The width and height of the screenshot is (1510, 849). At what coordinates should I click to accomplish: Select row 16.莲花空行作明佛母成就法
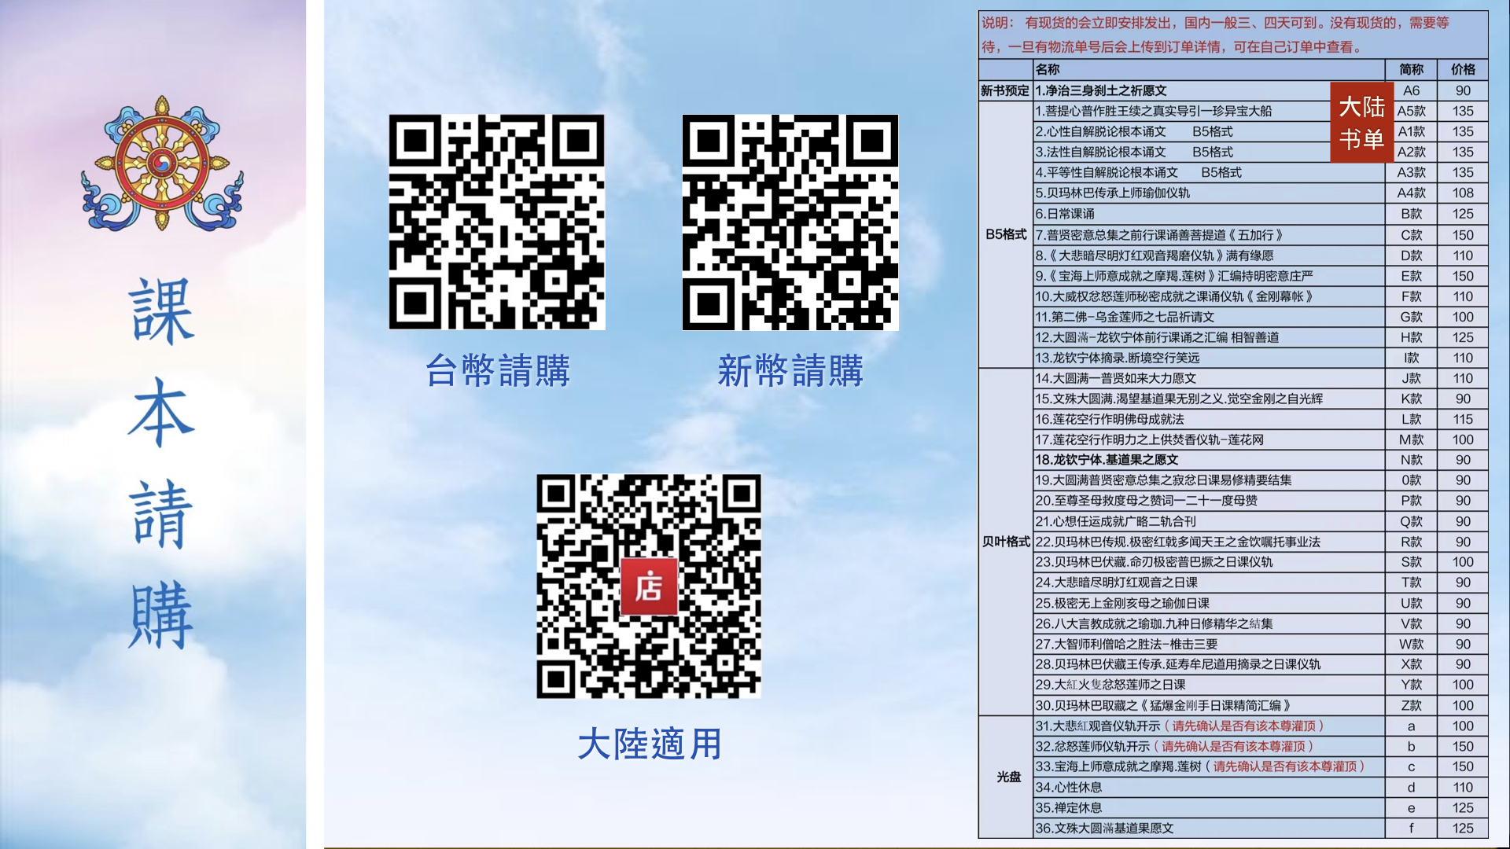click(1210, 419)
